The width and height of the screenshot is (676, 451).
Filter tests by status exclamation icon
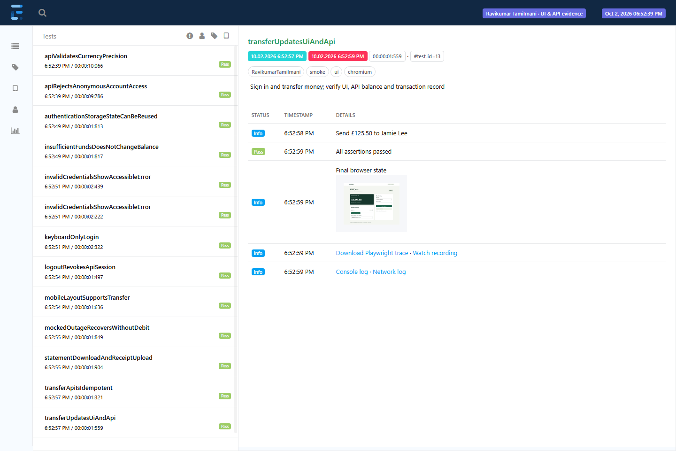click(x=190, y=36)
